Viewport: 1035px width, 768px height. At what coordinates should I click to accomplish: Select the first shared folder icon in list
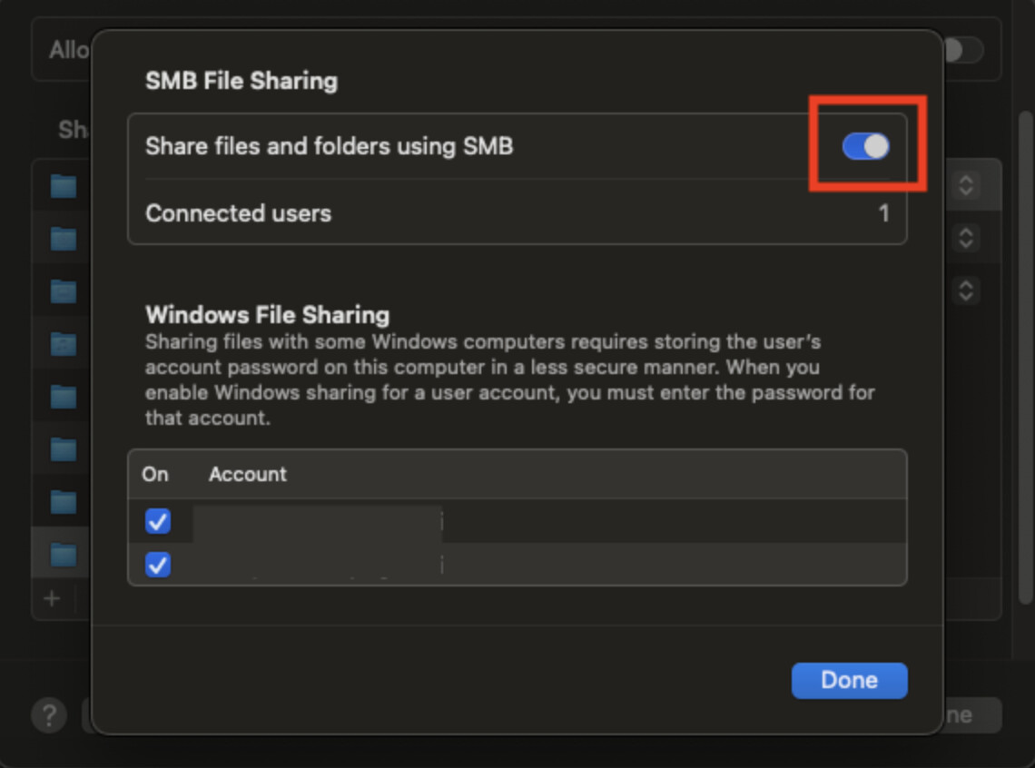[64, 186]
